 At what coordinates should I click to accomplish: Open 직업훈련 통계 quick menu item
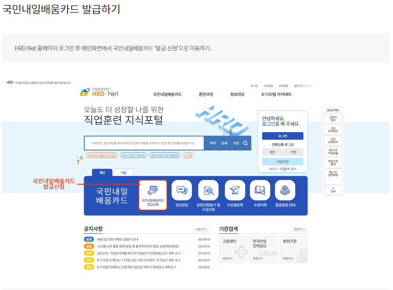(333, 162)
